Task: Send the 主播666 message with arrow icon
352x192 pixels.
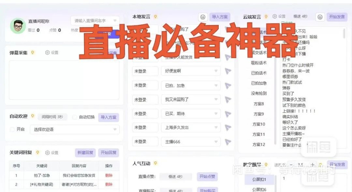Action: [228, 142]
